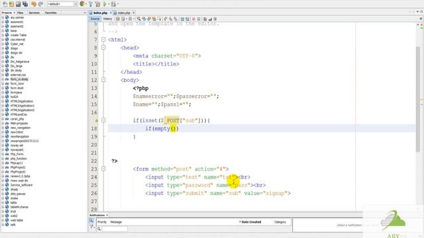Select the create Table project
424x238 pixels.
(x=19, y=35)
